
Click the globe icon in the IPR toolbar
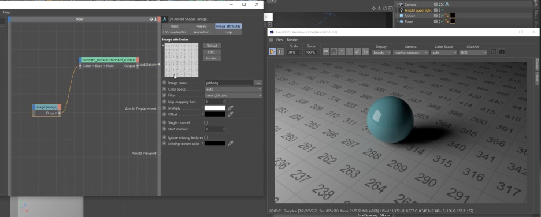click(334, 52)
